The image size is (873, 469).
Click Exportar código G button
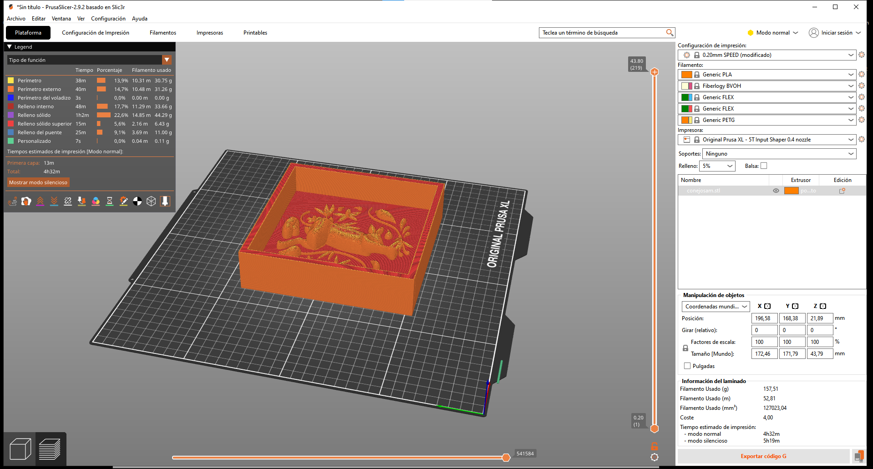point(763,456)
